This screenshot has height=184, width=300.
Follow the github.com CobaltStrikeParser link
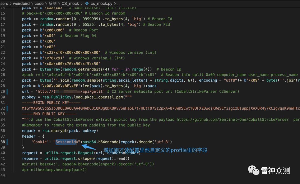[233, 120]
